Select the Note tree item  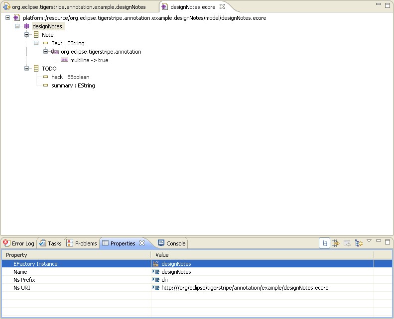[48, 35]
